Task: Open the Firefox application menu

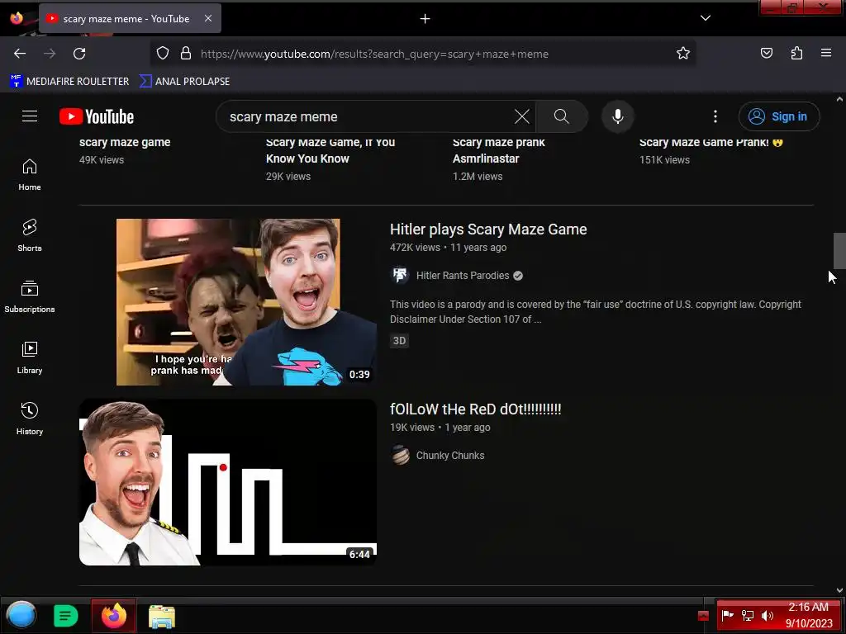Action: click(826, 53)
